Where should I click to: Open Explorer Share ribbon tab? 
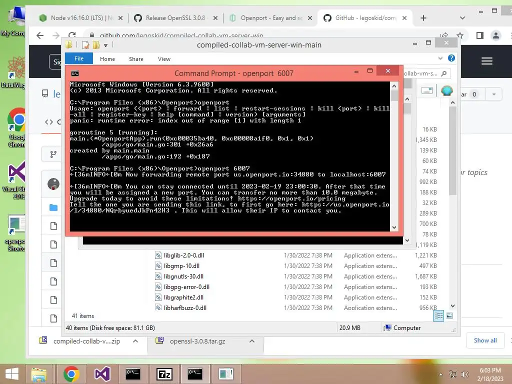point(136,59)
